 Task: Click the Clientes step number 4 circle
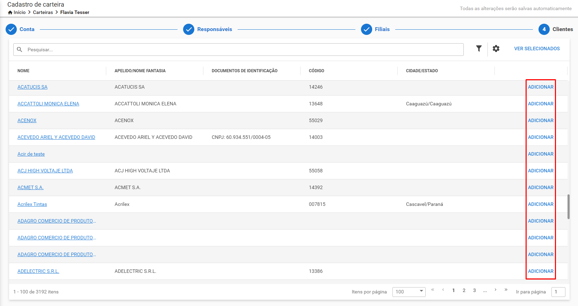544,29
